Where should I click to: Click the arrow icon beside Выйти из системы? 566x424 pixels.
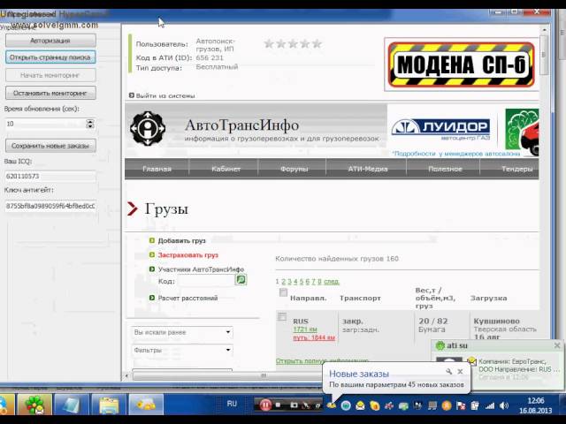coord(132,95)
